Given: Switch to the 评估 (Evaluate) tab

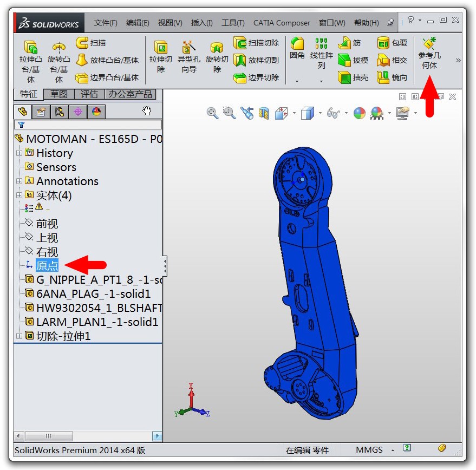Looking at the screenshot, I should point(89,94).
